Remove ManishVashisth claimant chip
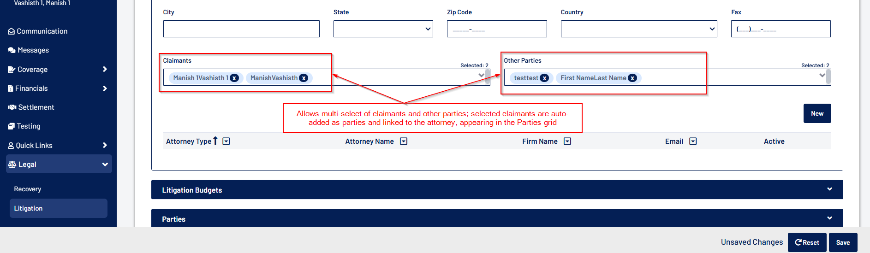This screenshot has width=870, height=253. (x=304, y=78)
